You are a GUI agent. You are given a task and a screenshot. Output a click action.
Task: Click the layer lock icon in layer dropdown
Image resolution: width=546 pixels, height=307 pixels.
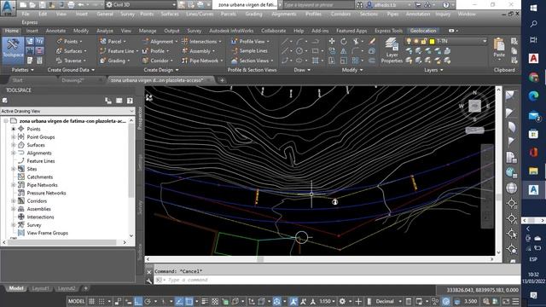point(424,41)
